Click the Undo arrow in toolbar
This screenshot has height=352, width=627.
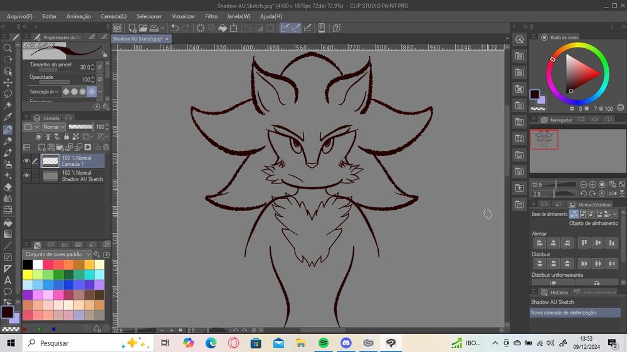pyautogui.click(x=175, y=28)
